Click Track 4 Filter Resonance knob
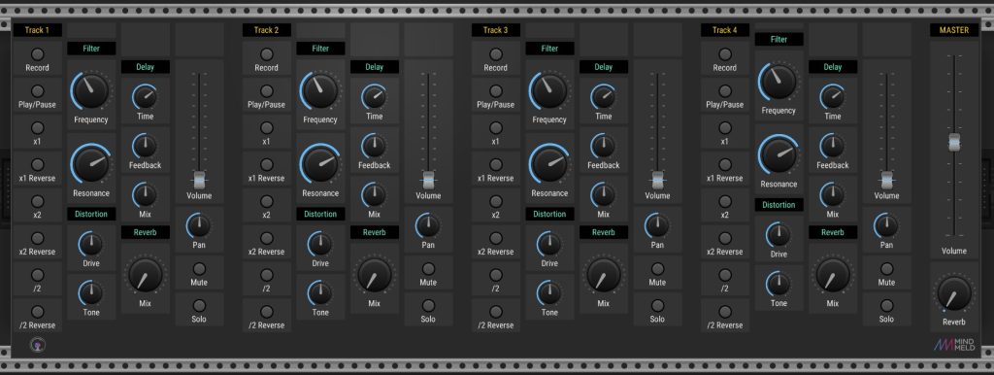Image resolution: width=994 pixels, height=375 pixels. click(x=779, y=154)
